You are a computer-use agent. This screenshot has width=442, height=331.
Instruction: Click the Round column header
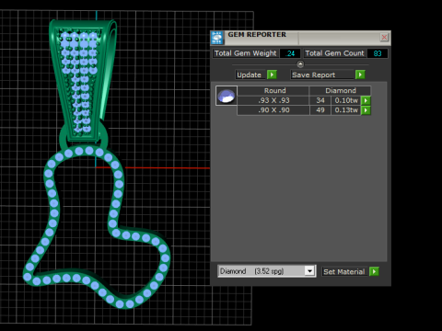273,91
